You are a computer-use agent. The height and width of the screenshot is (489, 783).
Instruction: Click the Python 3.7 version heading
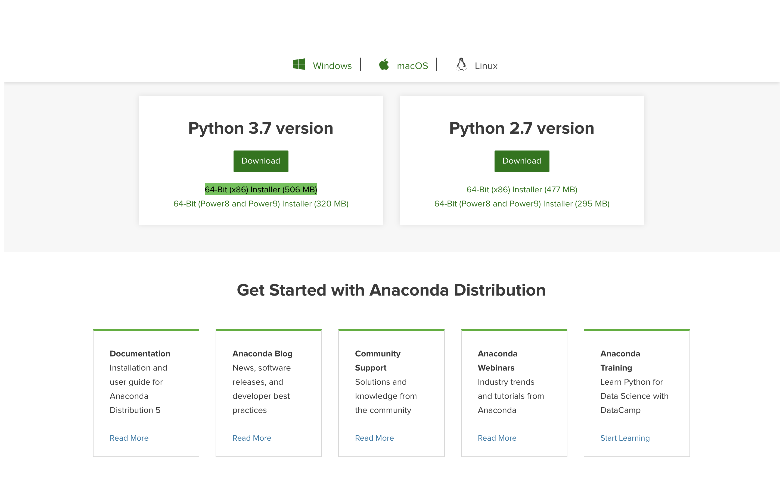(261, 128)
